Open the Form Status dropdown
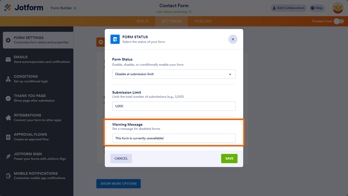 point(174,74)
